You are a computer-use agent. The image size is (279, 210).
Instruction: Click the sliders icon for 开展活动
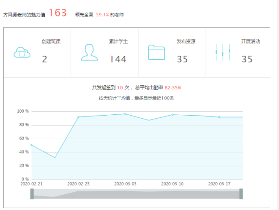(x=222, y=52)
